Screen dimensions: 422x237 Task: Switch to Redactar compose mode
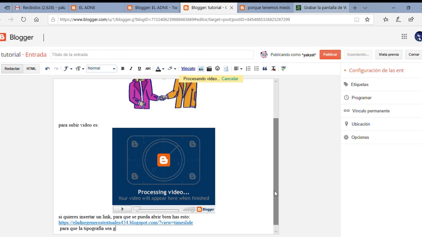12,68
